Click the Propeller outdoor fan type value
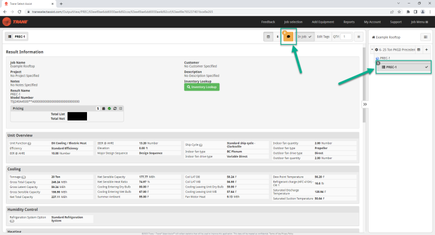This screenshot has height=235, width=435. [x=321, y=148]
